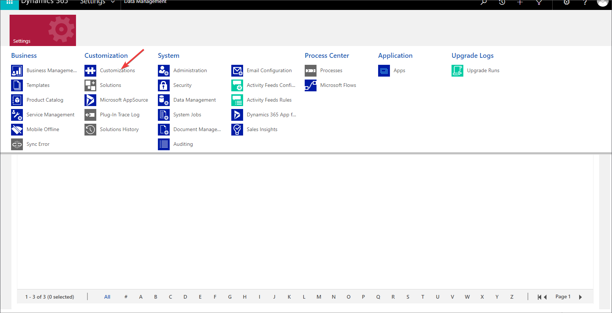Click the user profile avatar
The height and width of the screenshot is (313, 612).
click(602, 2)
